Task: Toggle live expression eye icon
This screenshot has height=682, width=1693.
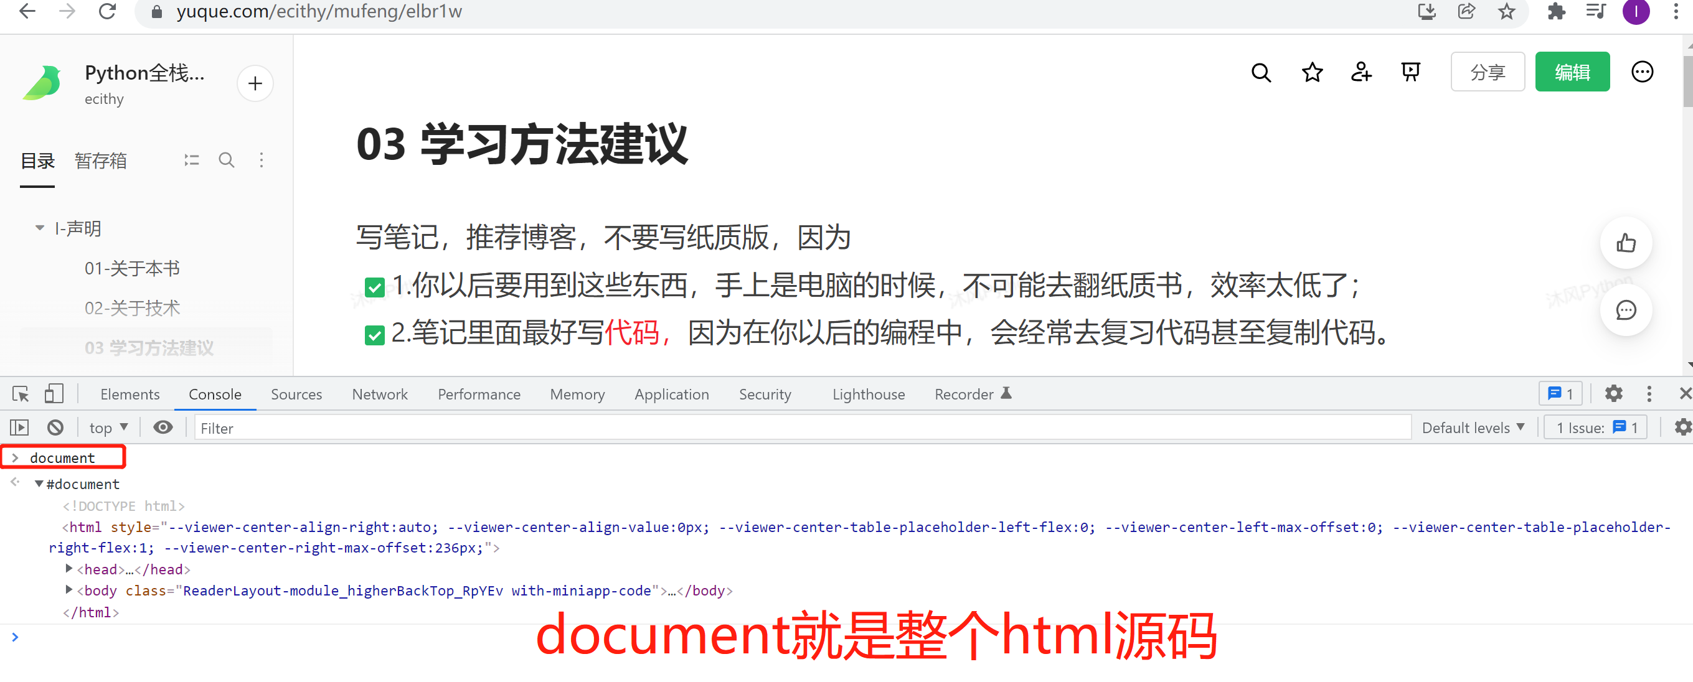Action: (163, 427)
